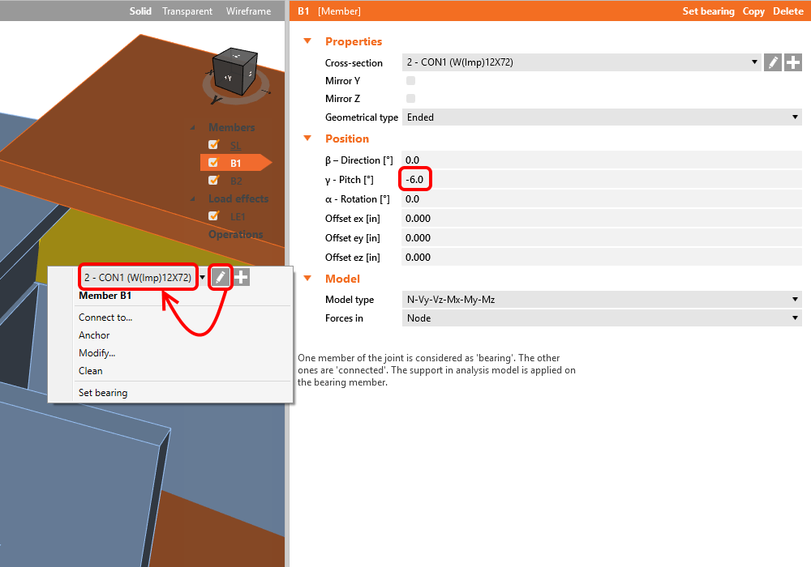
Task: Toggle the B2 member checkbox
Action: tap(213, 181)
